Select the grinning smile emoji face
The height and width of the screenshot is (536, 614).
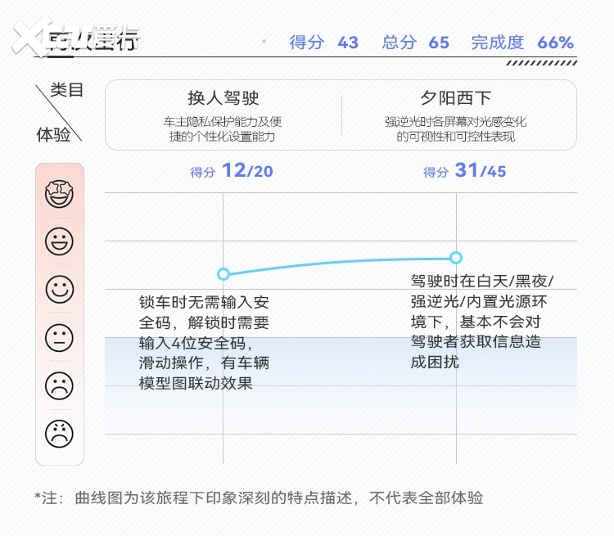point(59,241)
